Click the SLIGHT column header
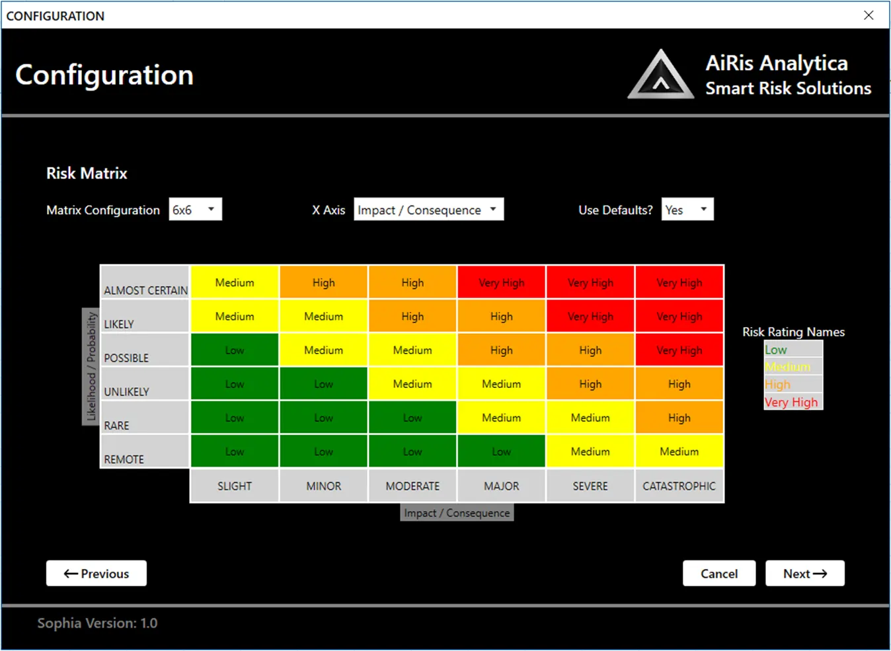891x651 pixels. point(235,486)
